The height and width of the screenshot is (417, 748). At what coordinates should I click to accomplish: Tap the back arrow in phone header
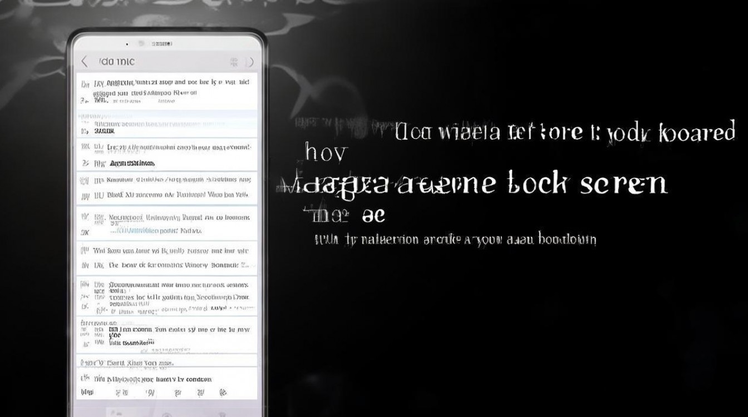pos(85,61)
